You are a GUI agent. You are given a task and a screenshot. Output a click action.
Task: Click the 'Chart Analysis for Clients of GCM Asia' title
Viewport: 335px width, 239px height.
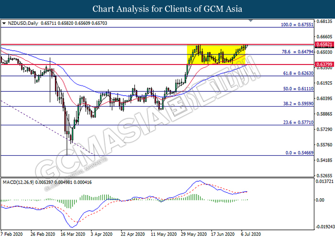coord(167,9)
